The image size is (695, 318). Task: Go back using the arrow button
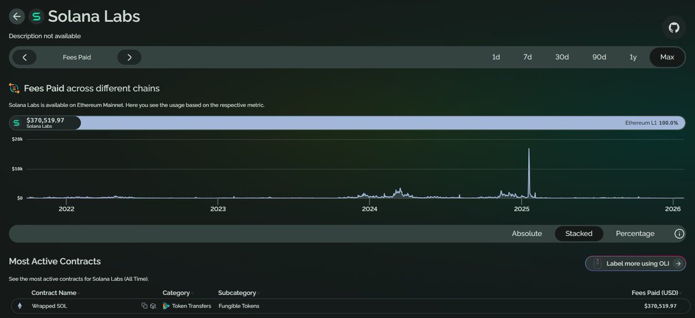pyautogui.click(x=17, y=16)
